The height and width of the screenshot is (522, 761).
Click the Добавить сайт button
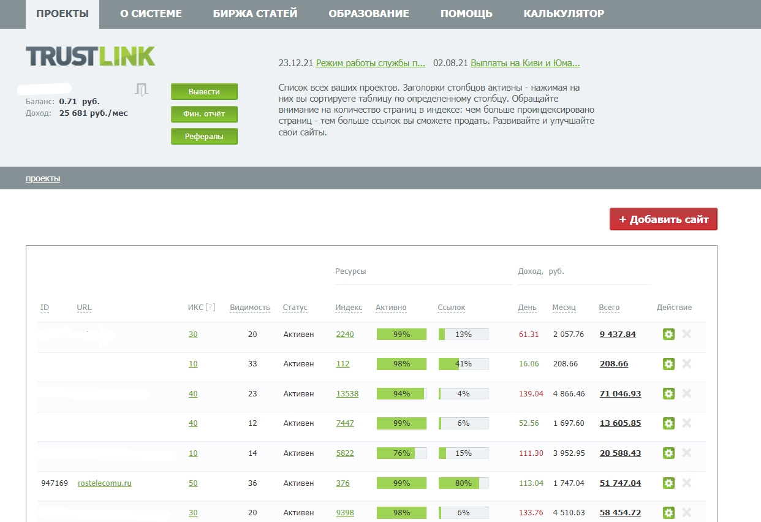click(664, 219)
